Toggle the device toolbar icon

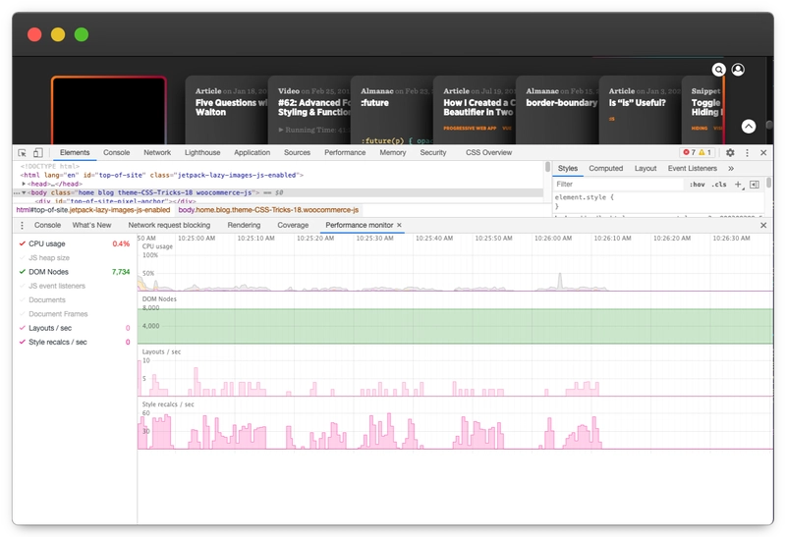(38, 153)
